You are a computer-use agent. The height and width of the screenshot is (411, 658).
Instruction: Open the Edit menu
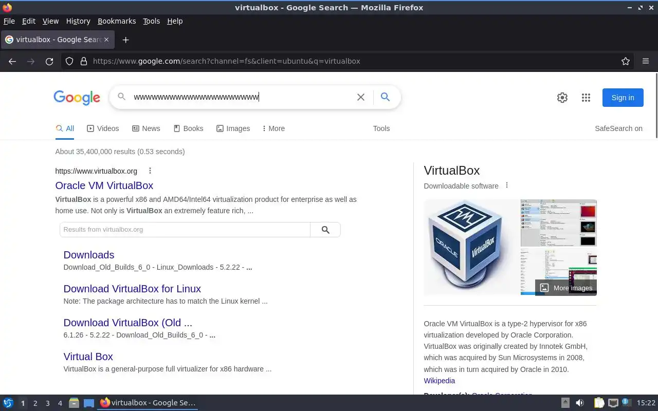point(29,21)
